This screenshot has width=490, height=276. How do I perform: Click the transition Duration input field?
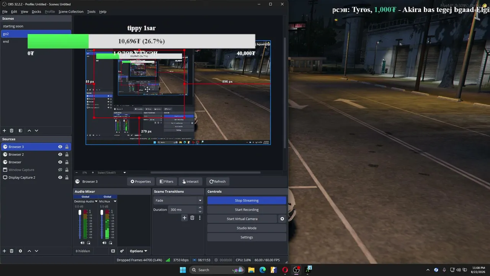pyautogui.click(x=183, y=210)
